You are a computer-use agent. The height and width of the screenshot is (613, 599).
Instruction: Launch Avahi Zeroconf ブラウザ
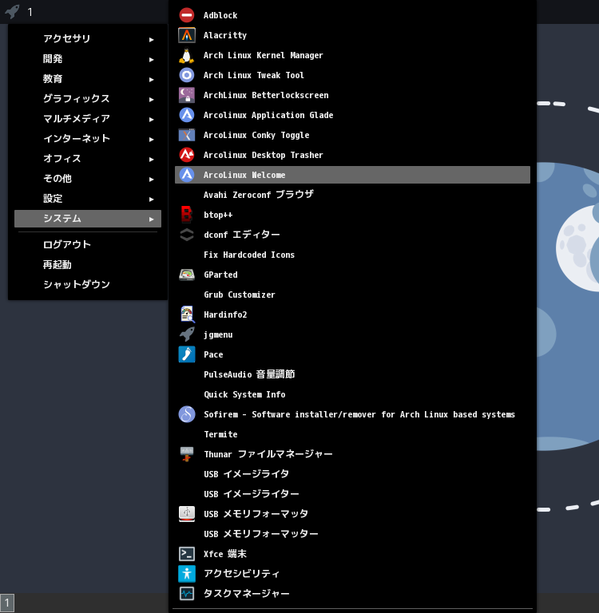(x=352, y=195)
